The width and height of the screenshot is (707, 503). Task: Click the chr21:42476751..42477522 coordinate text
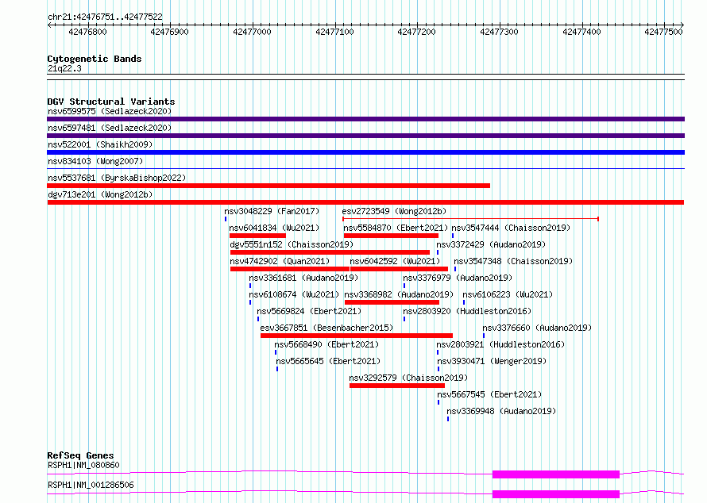pos(105,17)
